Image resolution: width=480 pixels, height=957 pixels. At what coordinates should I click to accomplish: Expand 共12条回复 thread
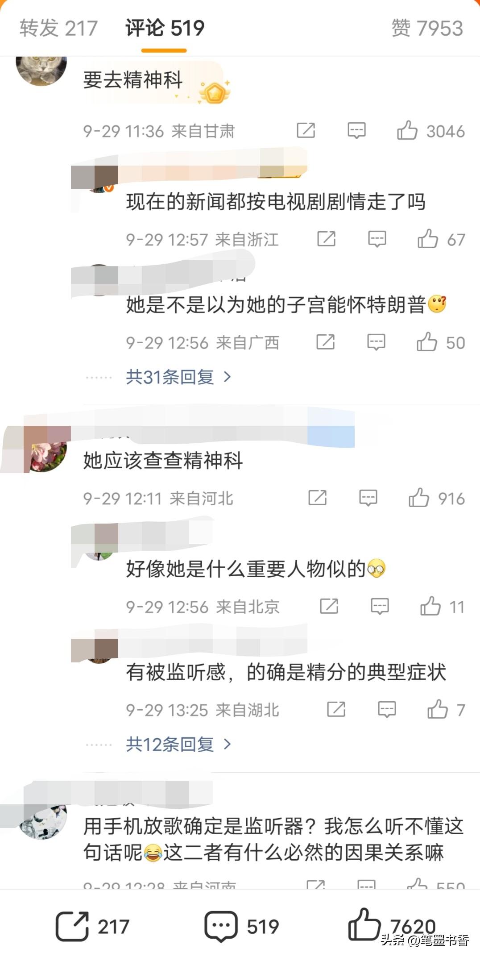coord(178,744)
